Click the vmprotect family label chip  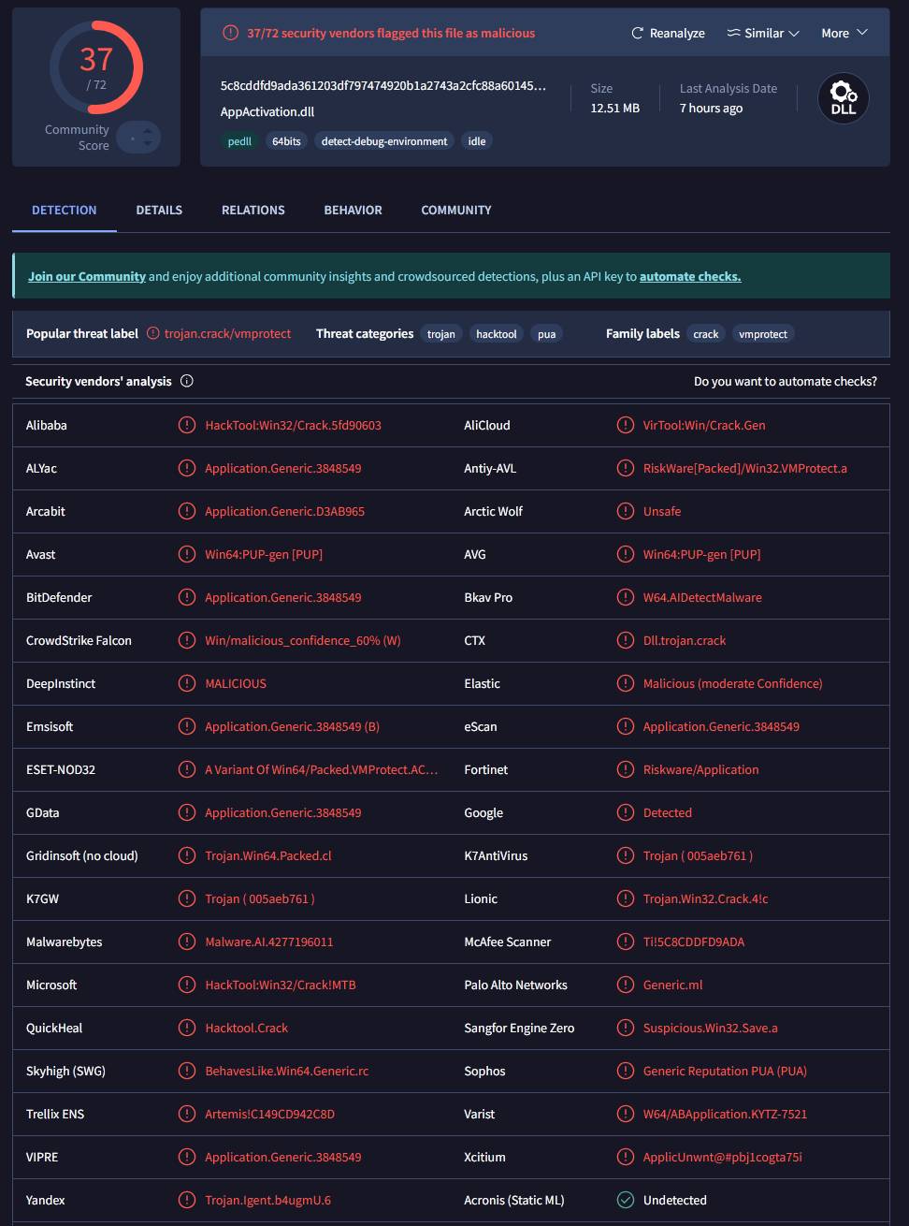pyautogui.click(x=763, y=334)
